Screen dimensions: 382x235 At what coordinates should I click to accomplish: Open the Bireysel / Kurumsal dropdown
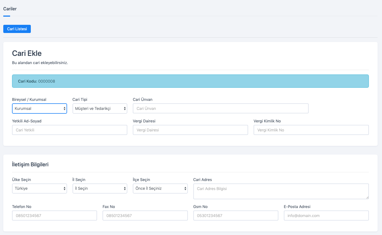click(40, 109)
